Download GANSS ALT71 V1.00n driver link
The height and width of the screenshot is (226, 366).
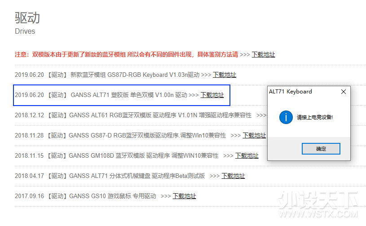coord(212,95)
